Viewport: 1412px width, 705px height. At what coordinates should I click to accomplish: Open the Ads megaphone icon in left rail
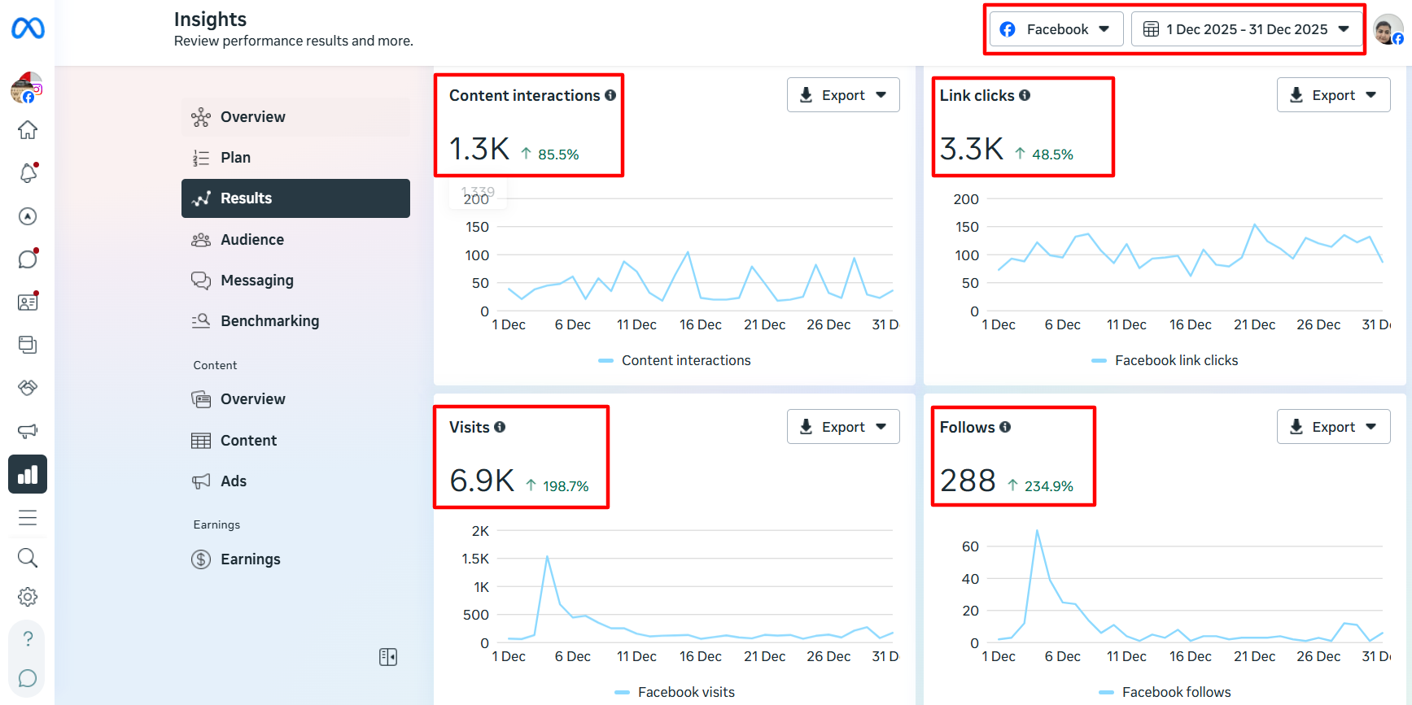point(28,431)
